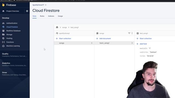Switch to the Data tab
The image size is (175, 98).
[x=34, y=16]
